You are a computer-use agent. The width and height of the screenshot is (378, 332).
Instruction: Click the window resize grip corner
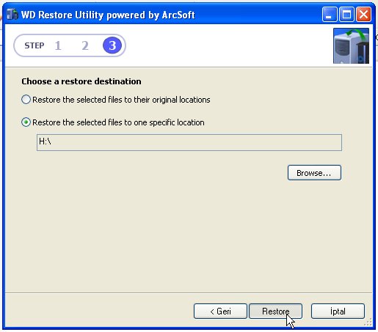pyautogui.click(x=368, y=322)
